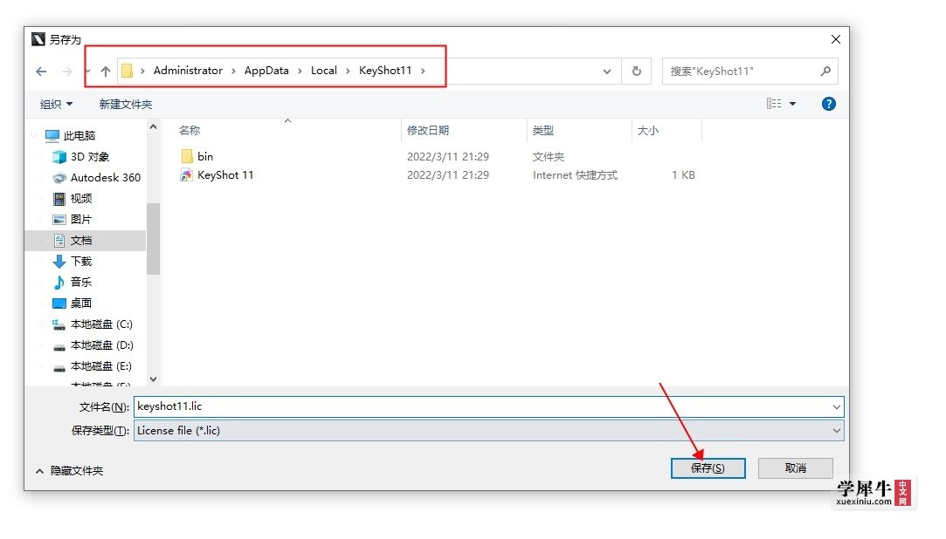The image size is (946, 539).
Task: Click the local disk E: drive icon
Action: pyautogui.click(x=59, y=368)
